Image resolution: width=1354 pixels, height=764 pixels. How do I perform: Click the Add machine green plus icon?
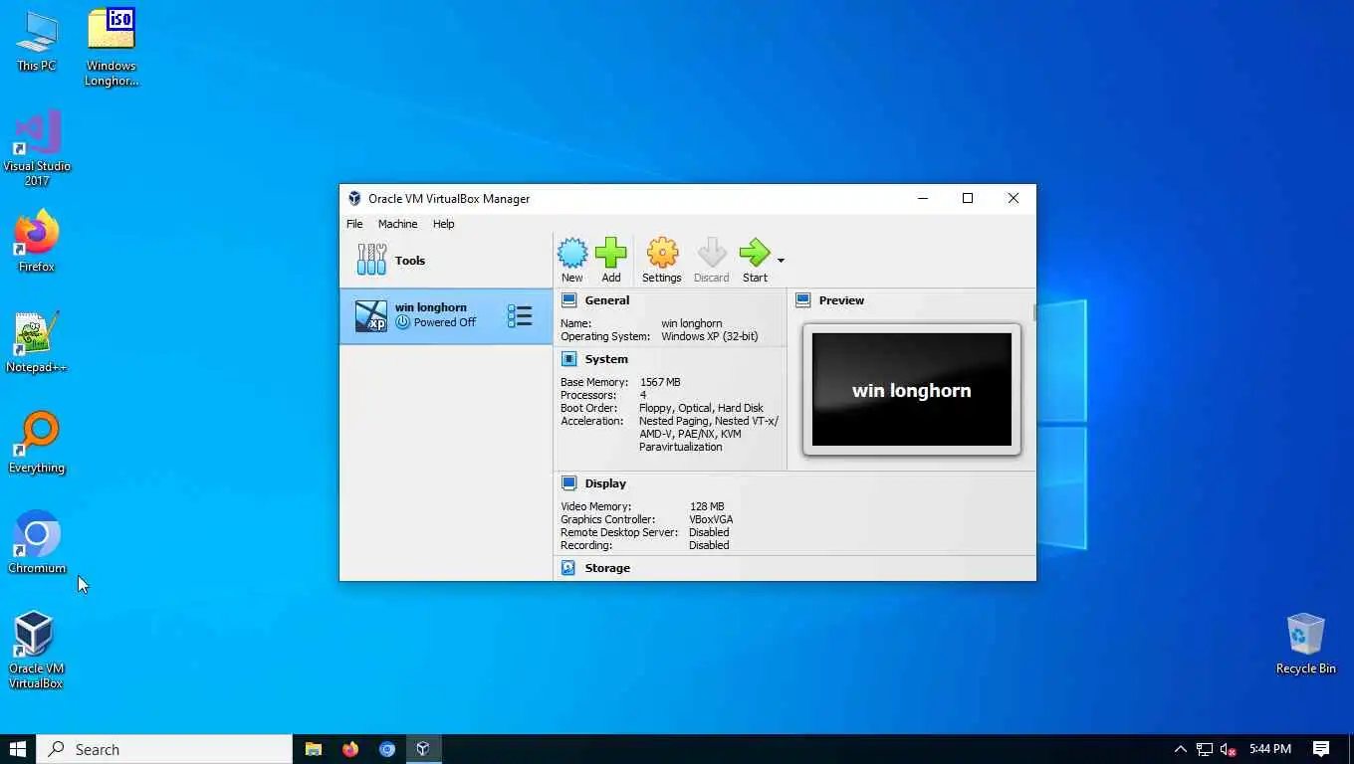click(x=611, y=254)
